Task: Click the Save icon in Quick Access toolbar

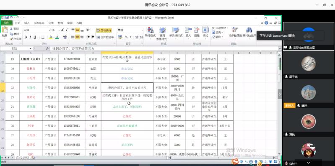Action: [x=7, y=17]
